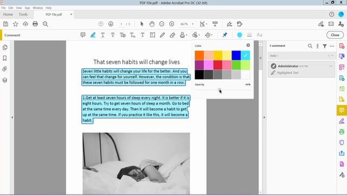This screenshot has width=347, height=195.
Task: Open the Edit menu
Action: click(x=11, y=8)
